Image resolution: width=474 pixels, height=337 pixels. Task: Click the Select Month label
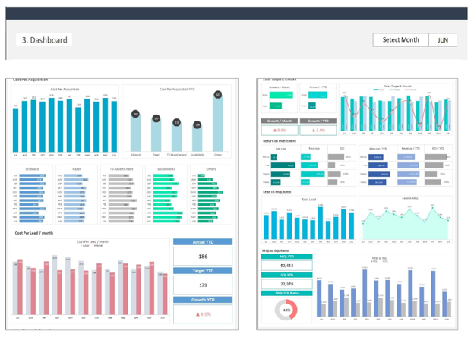tap(400, 40)
